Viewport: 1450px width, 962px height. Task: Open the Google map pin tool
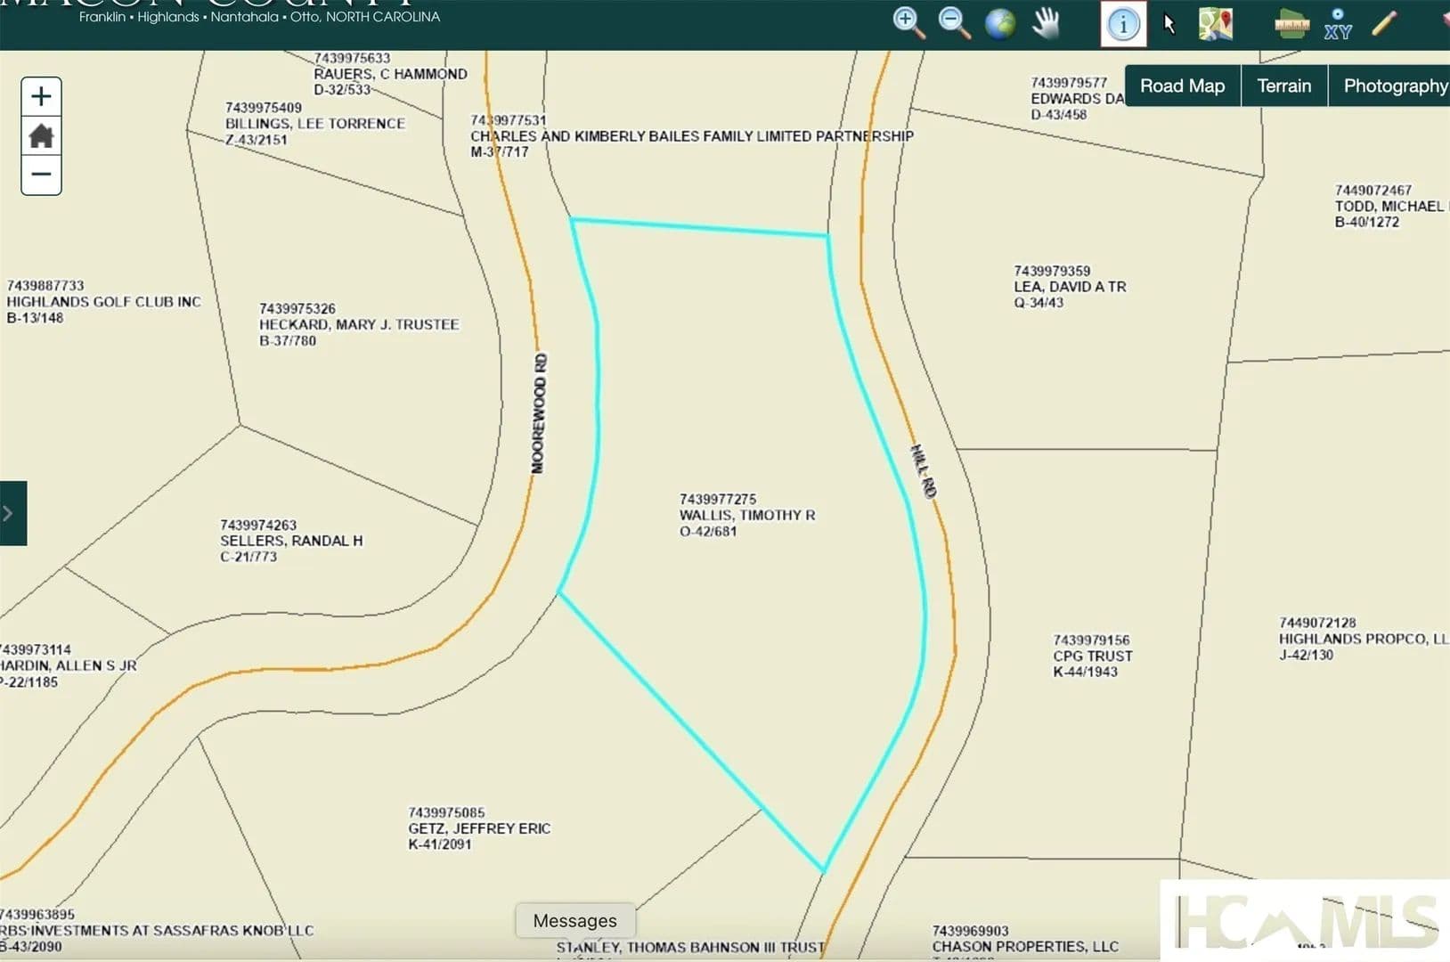1216,24
